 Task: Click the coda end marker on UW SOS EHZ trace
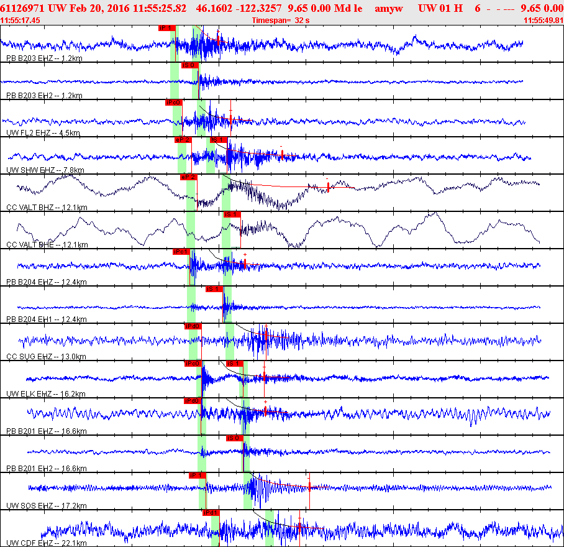click(309, 487)
